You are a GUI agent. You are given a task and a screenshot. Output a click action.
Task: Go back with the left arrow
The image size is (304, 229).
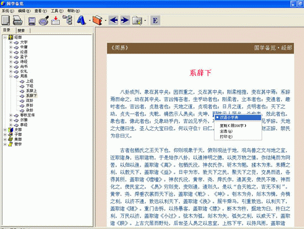(x=113, y=20)
